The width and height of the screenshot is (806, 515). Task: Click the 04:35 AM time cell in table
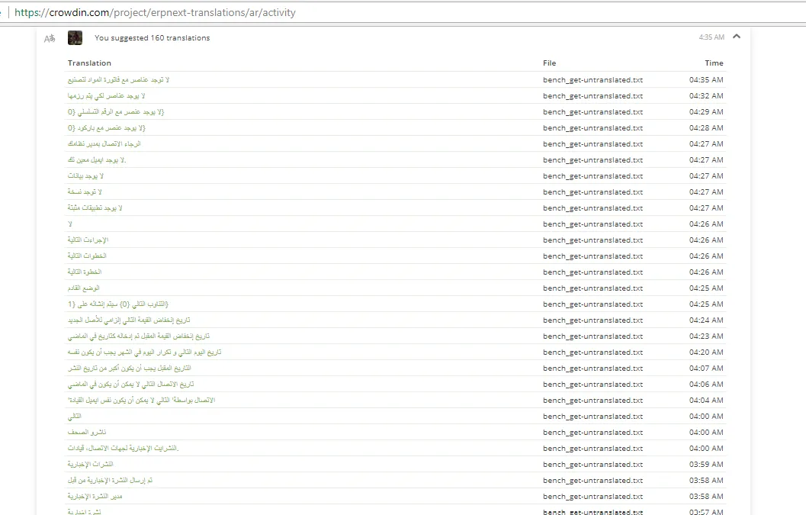point(706,80)
